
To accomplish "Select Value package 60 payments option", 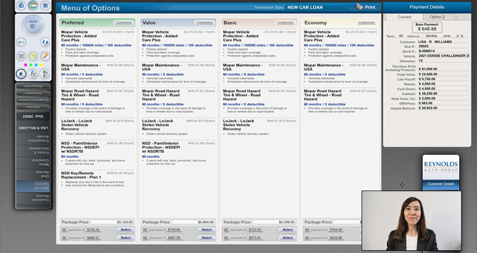I will [x=206, y=230].
